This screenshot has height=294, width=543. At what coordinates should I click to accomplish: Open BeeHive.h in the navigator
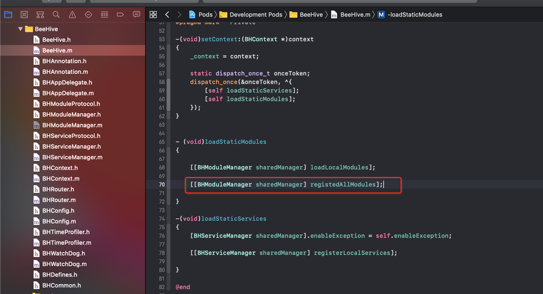tap(56, 40)
